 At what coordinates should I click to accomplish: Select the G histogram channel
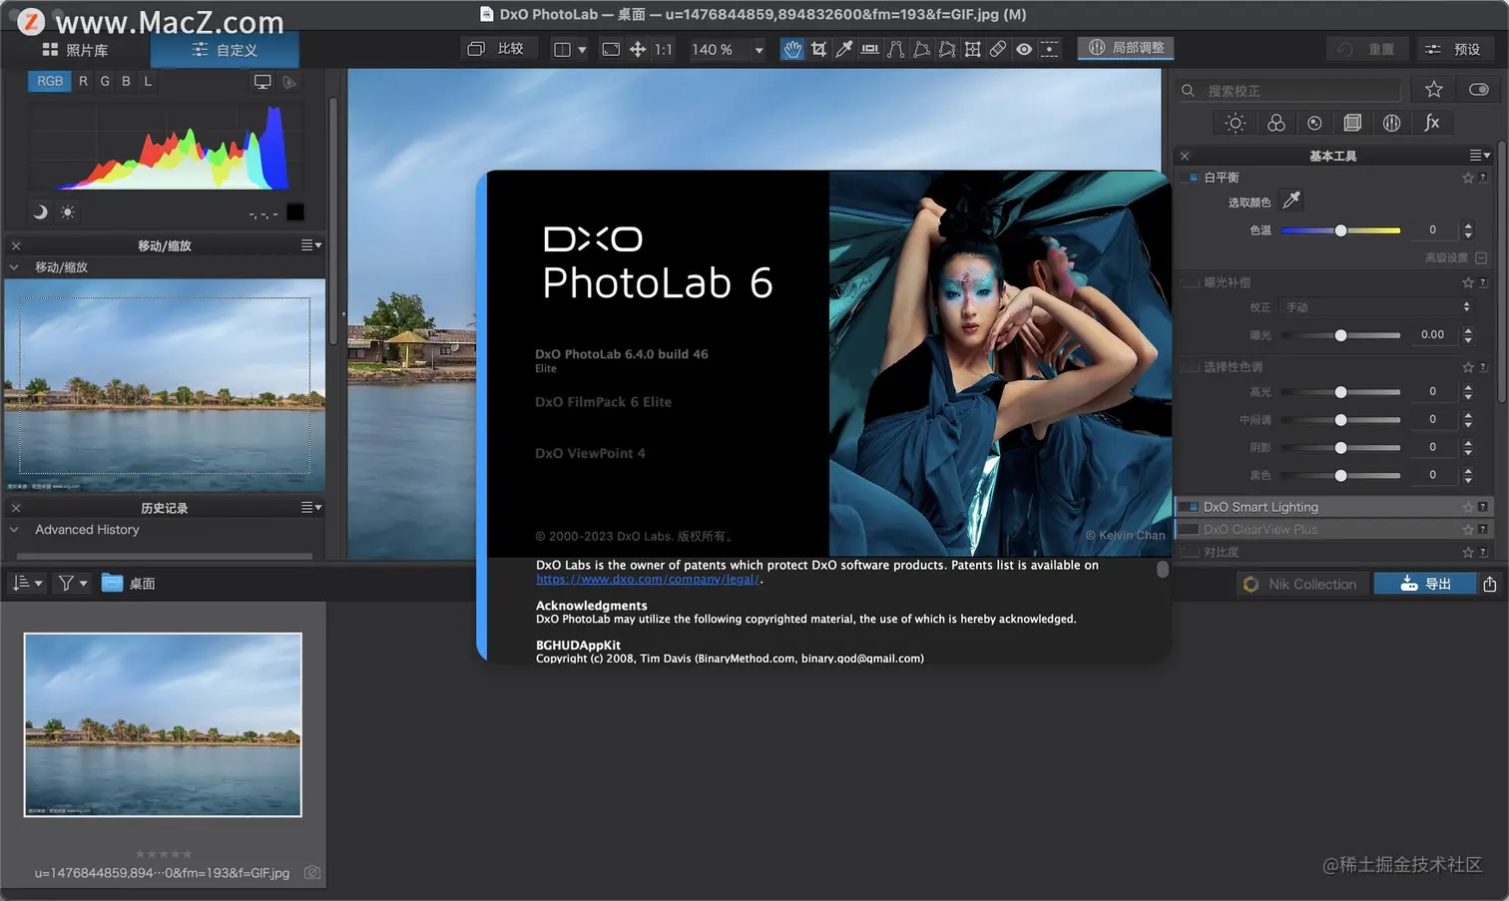(105, 82)
